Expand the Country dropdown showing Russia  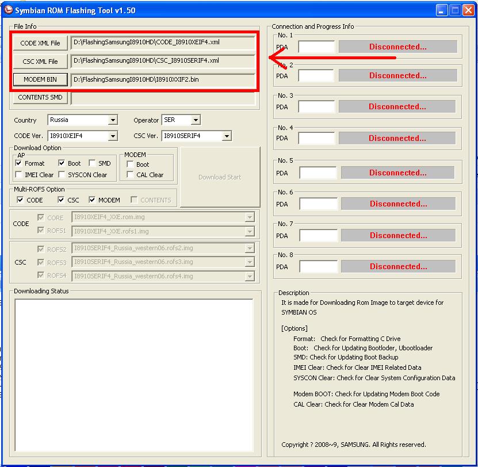coord(113,120)
